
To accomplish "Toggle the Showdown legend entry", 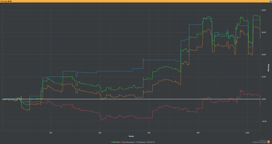I will click(x=141, y=142).
